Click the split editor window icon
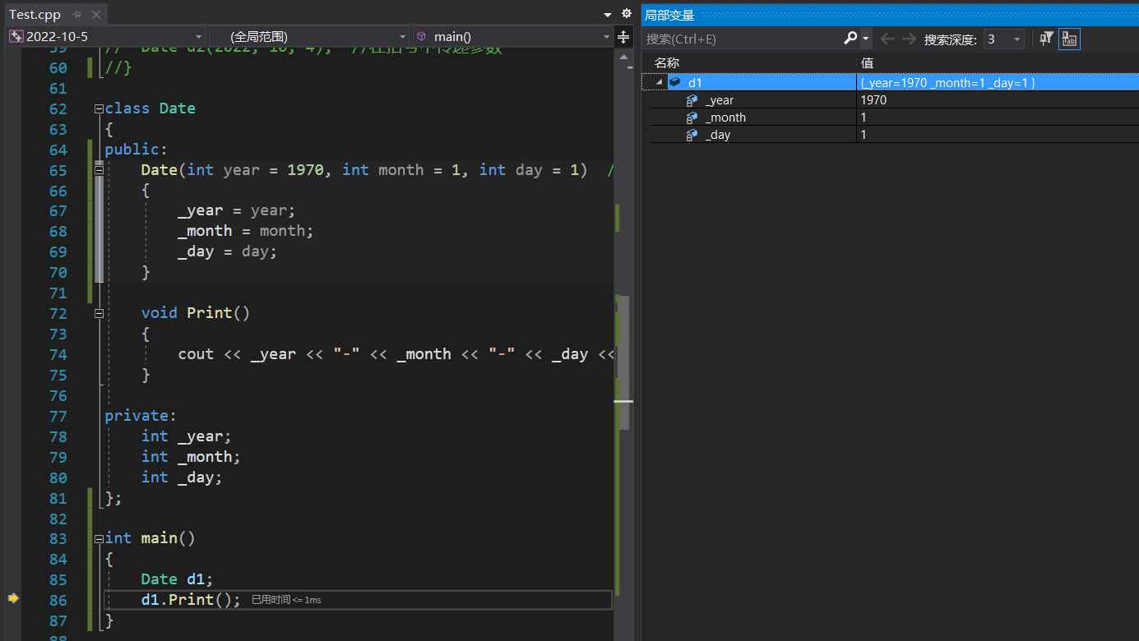Image resolution: width=1139 pixels, height=641 pixels. [623, 37]
